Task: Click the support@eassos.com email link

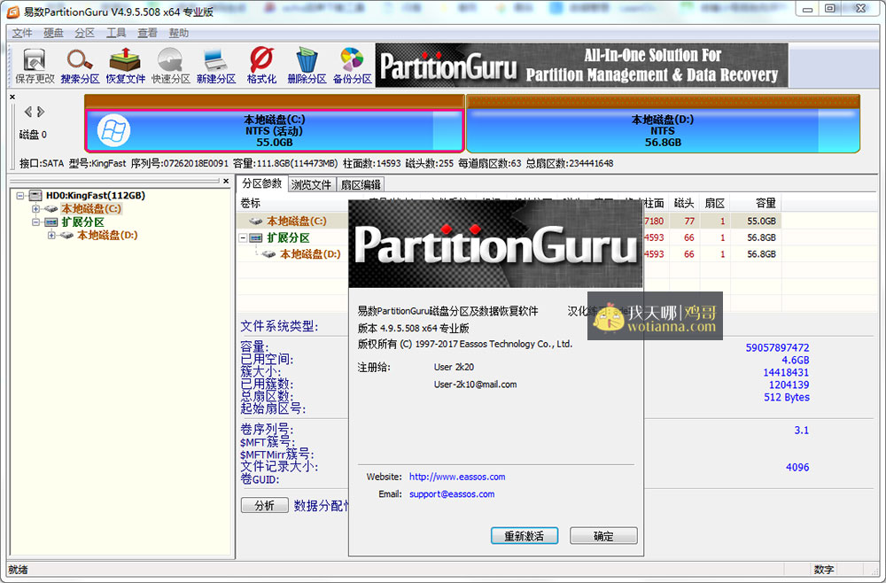Action: pyautogui.click(x=452, y=494)
